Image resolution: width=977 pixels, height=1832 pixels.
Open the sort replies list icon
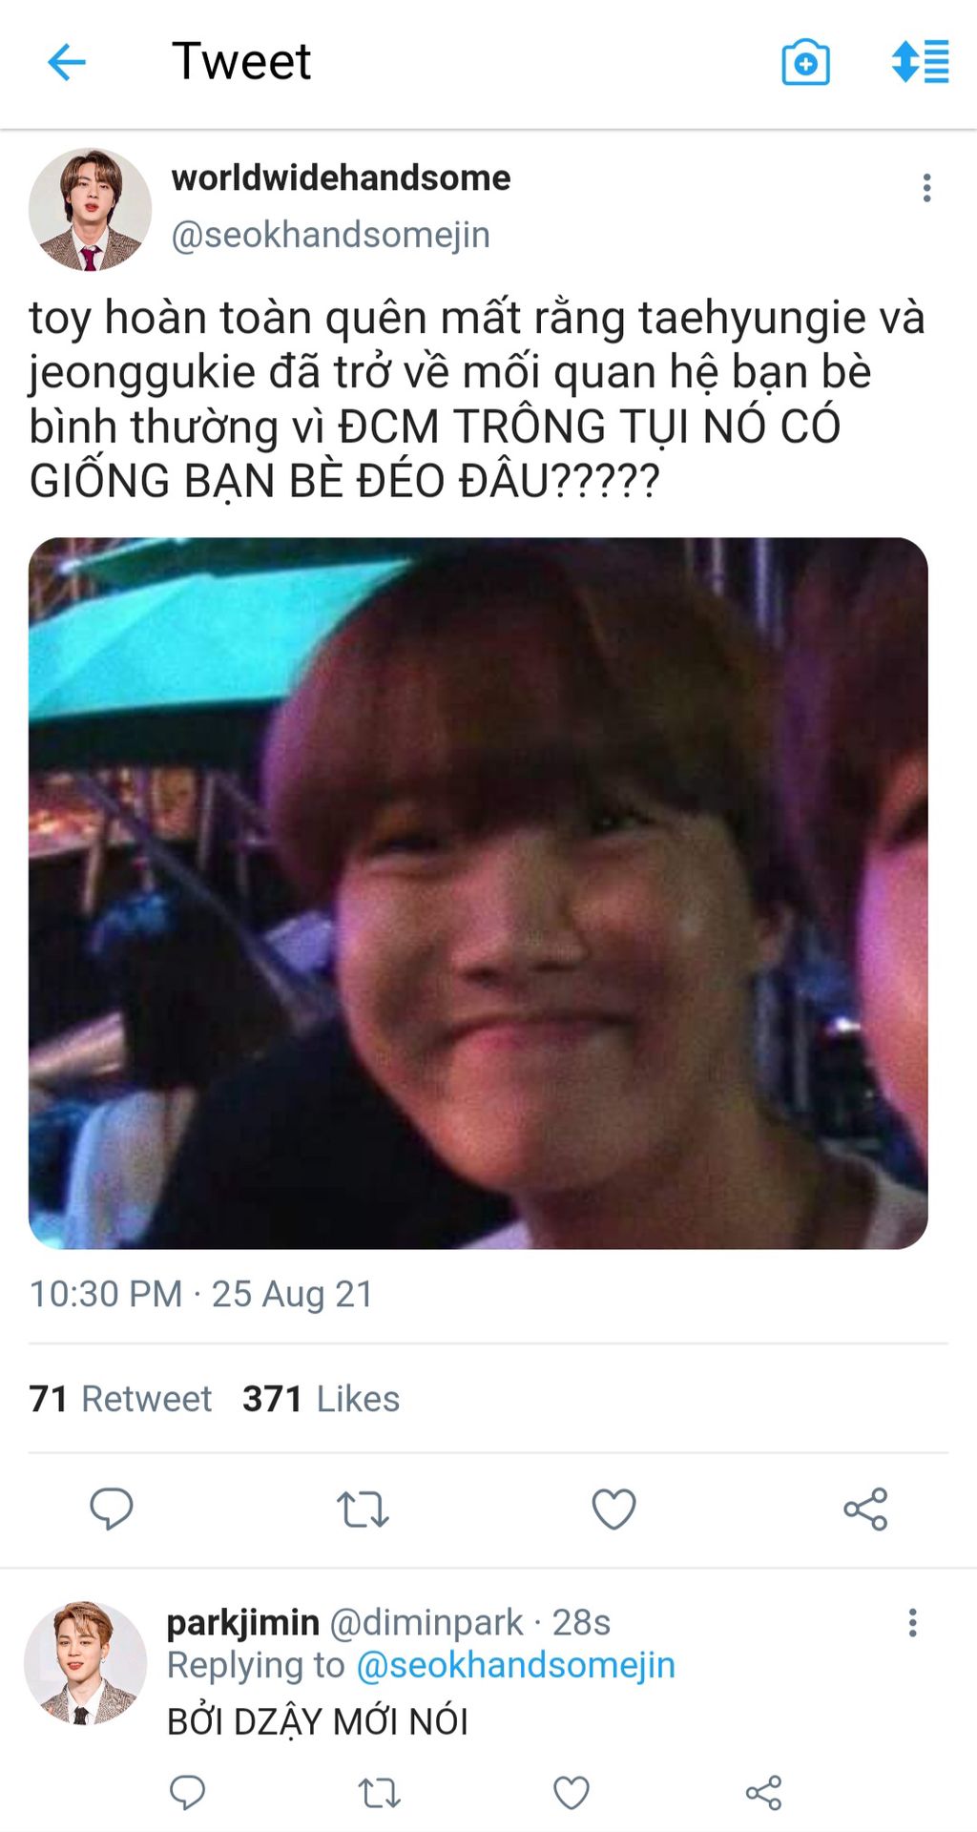[920, 62]
